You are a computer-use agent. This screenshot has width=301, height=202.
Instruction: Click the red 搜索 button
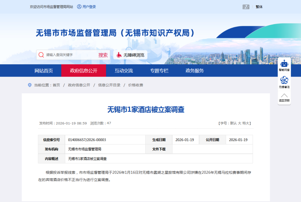pyautogui.click(x=103, y=55)
